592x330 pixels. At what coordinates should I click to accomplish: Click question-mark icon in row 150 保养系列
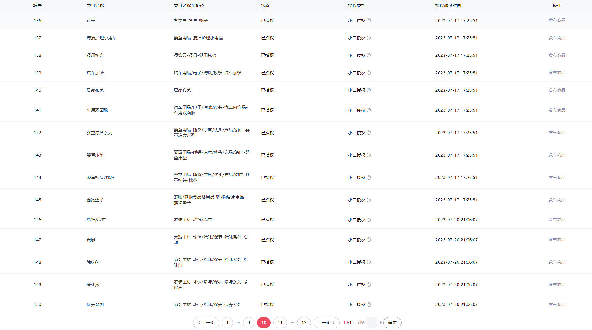(369, 304)
